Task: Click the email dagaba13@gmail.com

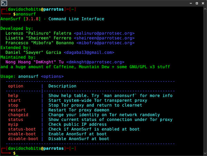Action: pos(89,52)
